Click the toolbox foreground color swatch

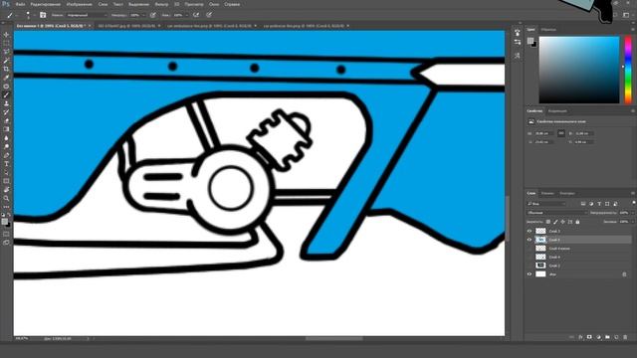coord(4,221)
